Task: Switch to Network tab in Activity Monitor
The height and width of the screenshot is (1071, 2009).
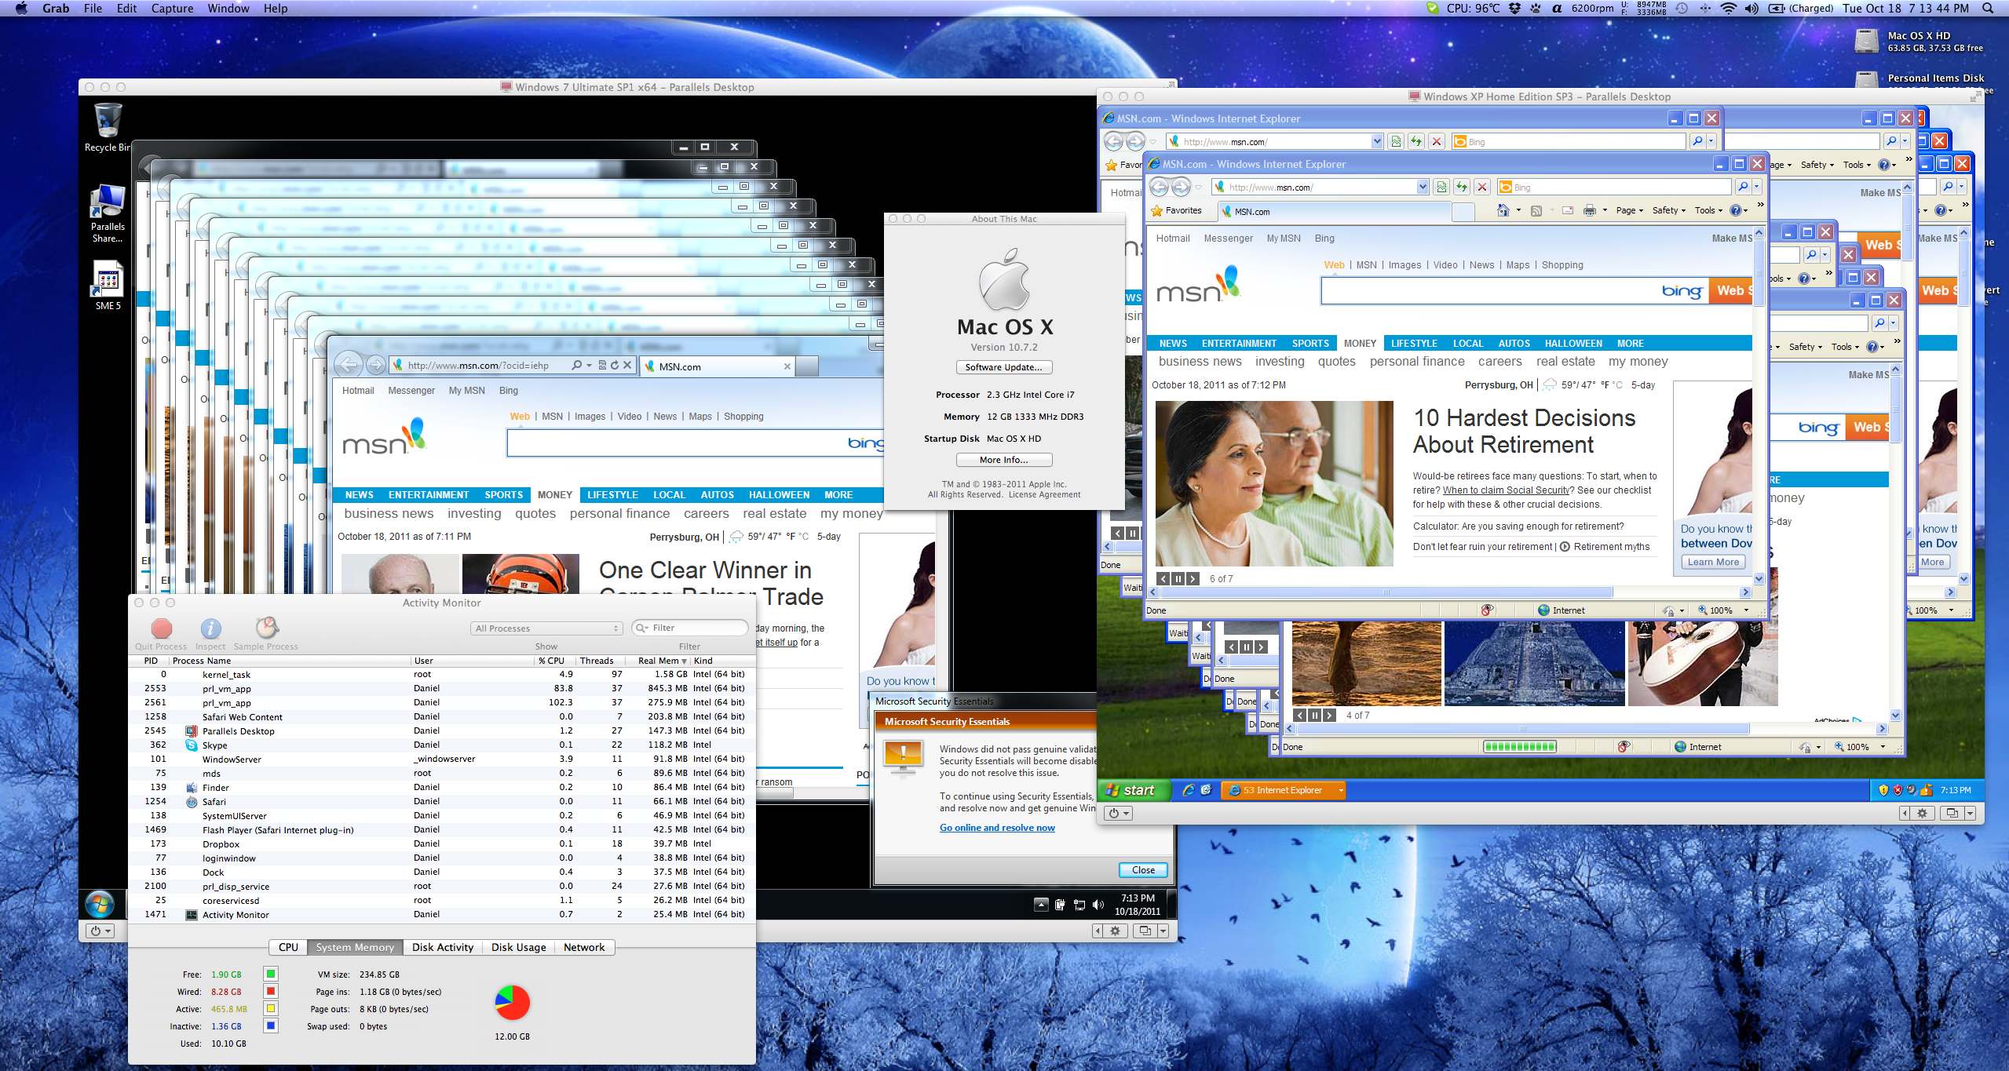Action: click(584, 947)
